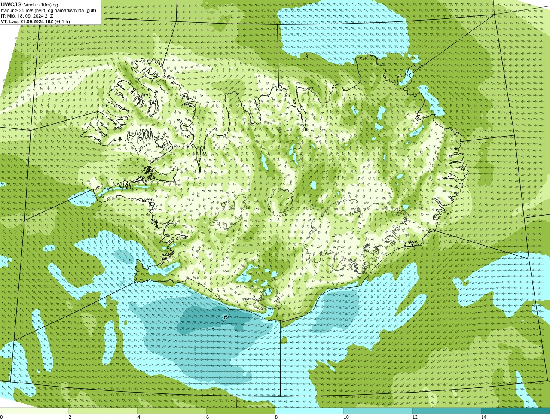
Task: Click the '6' tick label on the scale
Action: (x=207, y=417)
